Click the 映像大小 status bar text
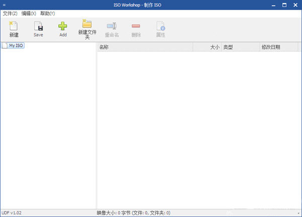The height and width of the screenshot is (217, 302). 133,213
